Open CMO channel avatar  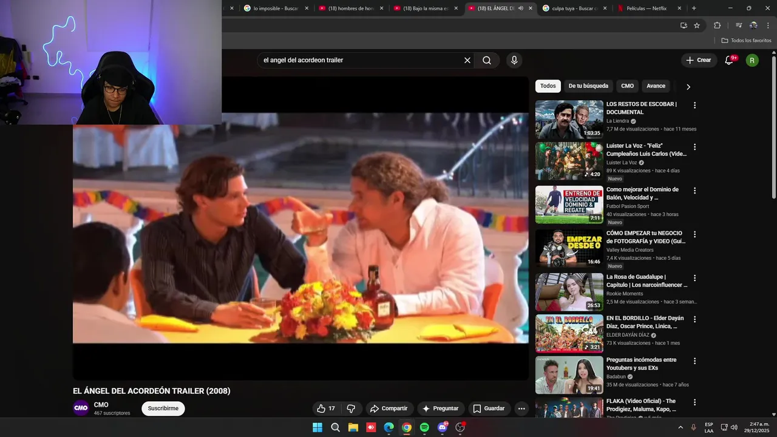pos(81,408)
